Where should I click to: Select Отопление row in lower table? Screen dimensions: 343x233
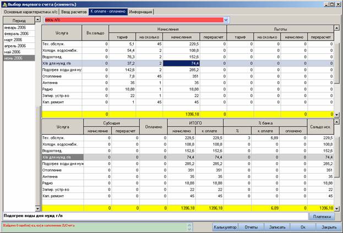[188, 170]
